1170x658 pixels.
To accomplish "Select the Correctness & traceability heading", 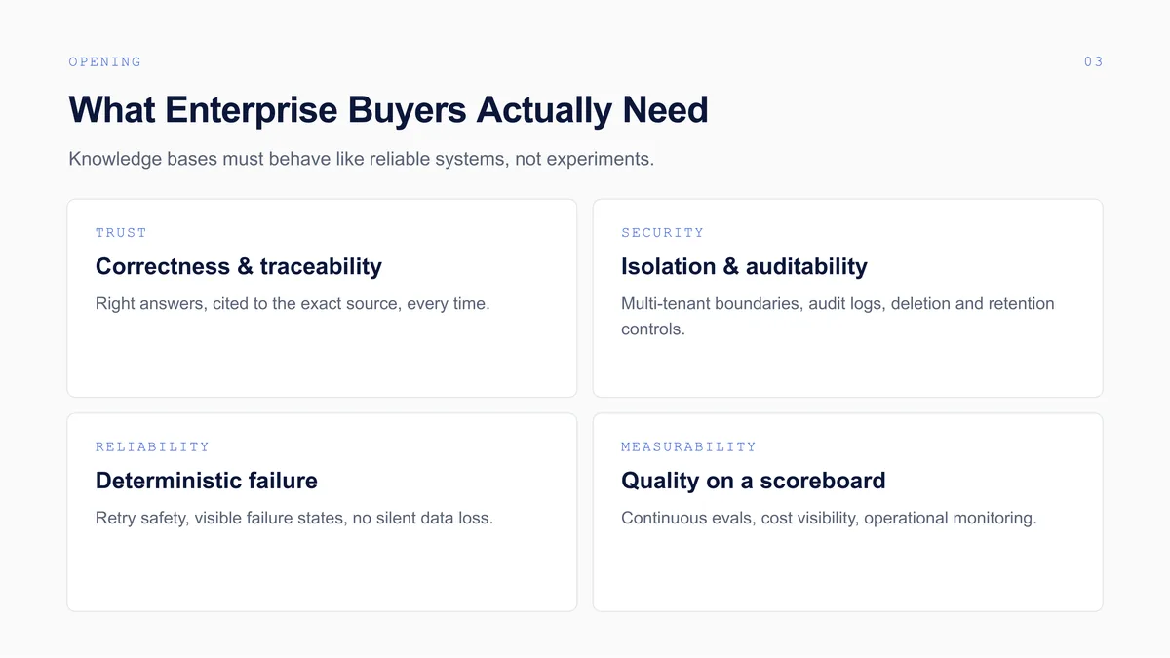I will 239,266.
